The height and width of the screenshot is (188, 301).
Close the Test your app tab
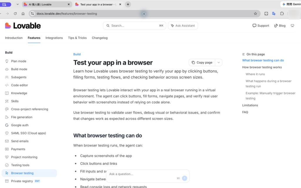click(x=120, y=4)
